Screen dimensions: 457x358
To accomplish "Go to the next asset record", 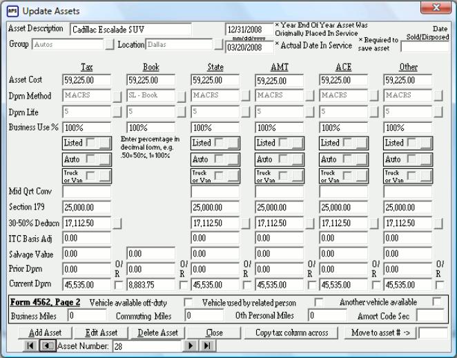I will [191, 346].
